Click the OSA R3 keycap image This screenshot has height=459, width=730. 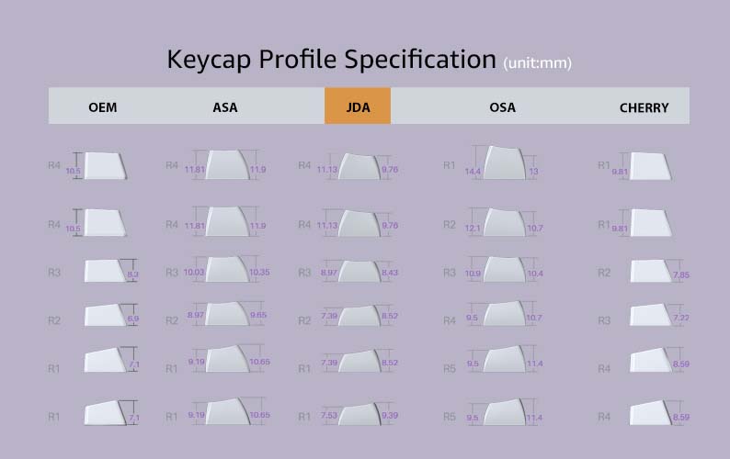(503, 270)
